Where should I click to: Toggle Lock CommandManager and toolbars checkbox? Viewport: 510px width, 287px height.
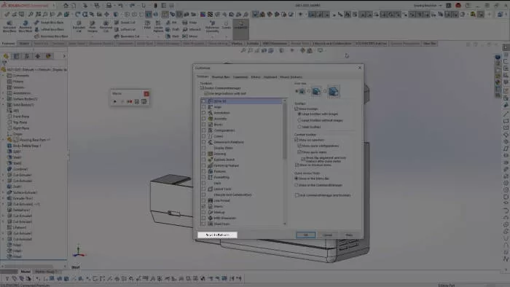pyautogui.click(x=297, y=195)
